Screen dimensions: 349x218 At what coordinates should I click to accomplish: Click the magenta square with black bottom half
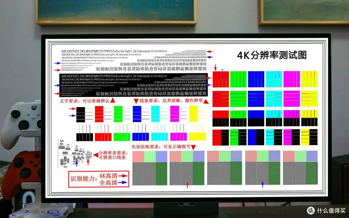tap(291, 118)
